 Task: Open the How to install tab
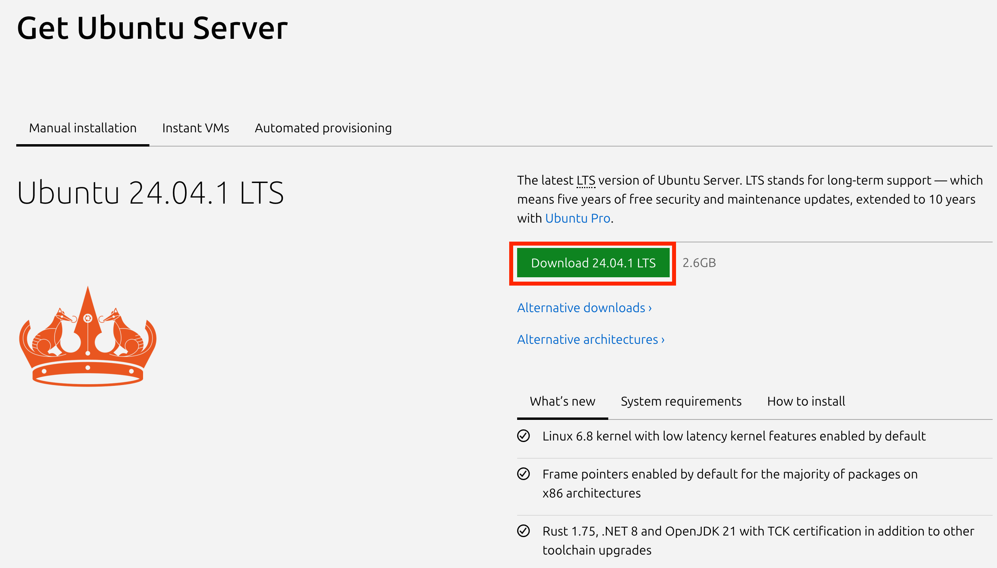806,401
